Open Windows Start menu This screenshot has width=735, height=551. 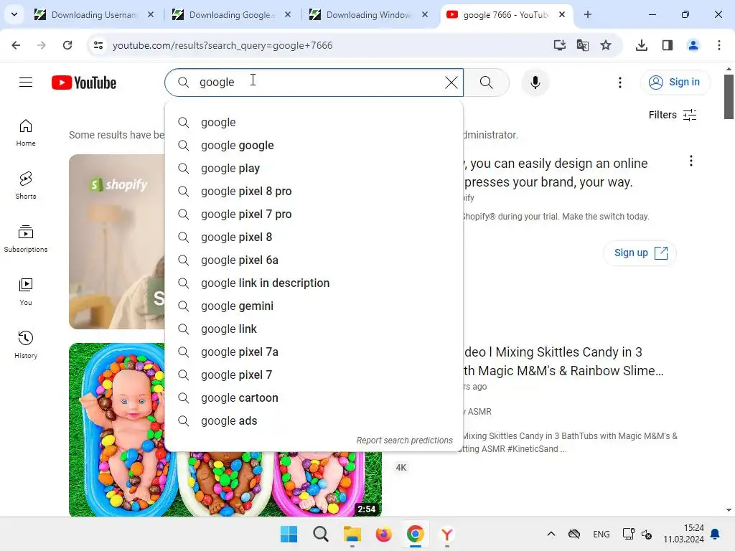[289, 534]
